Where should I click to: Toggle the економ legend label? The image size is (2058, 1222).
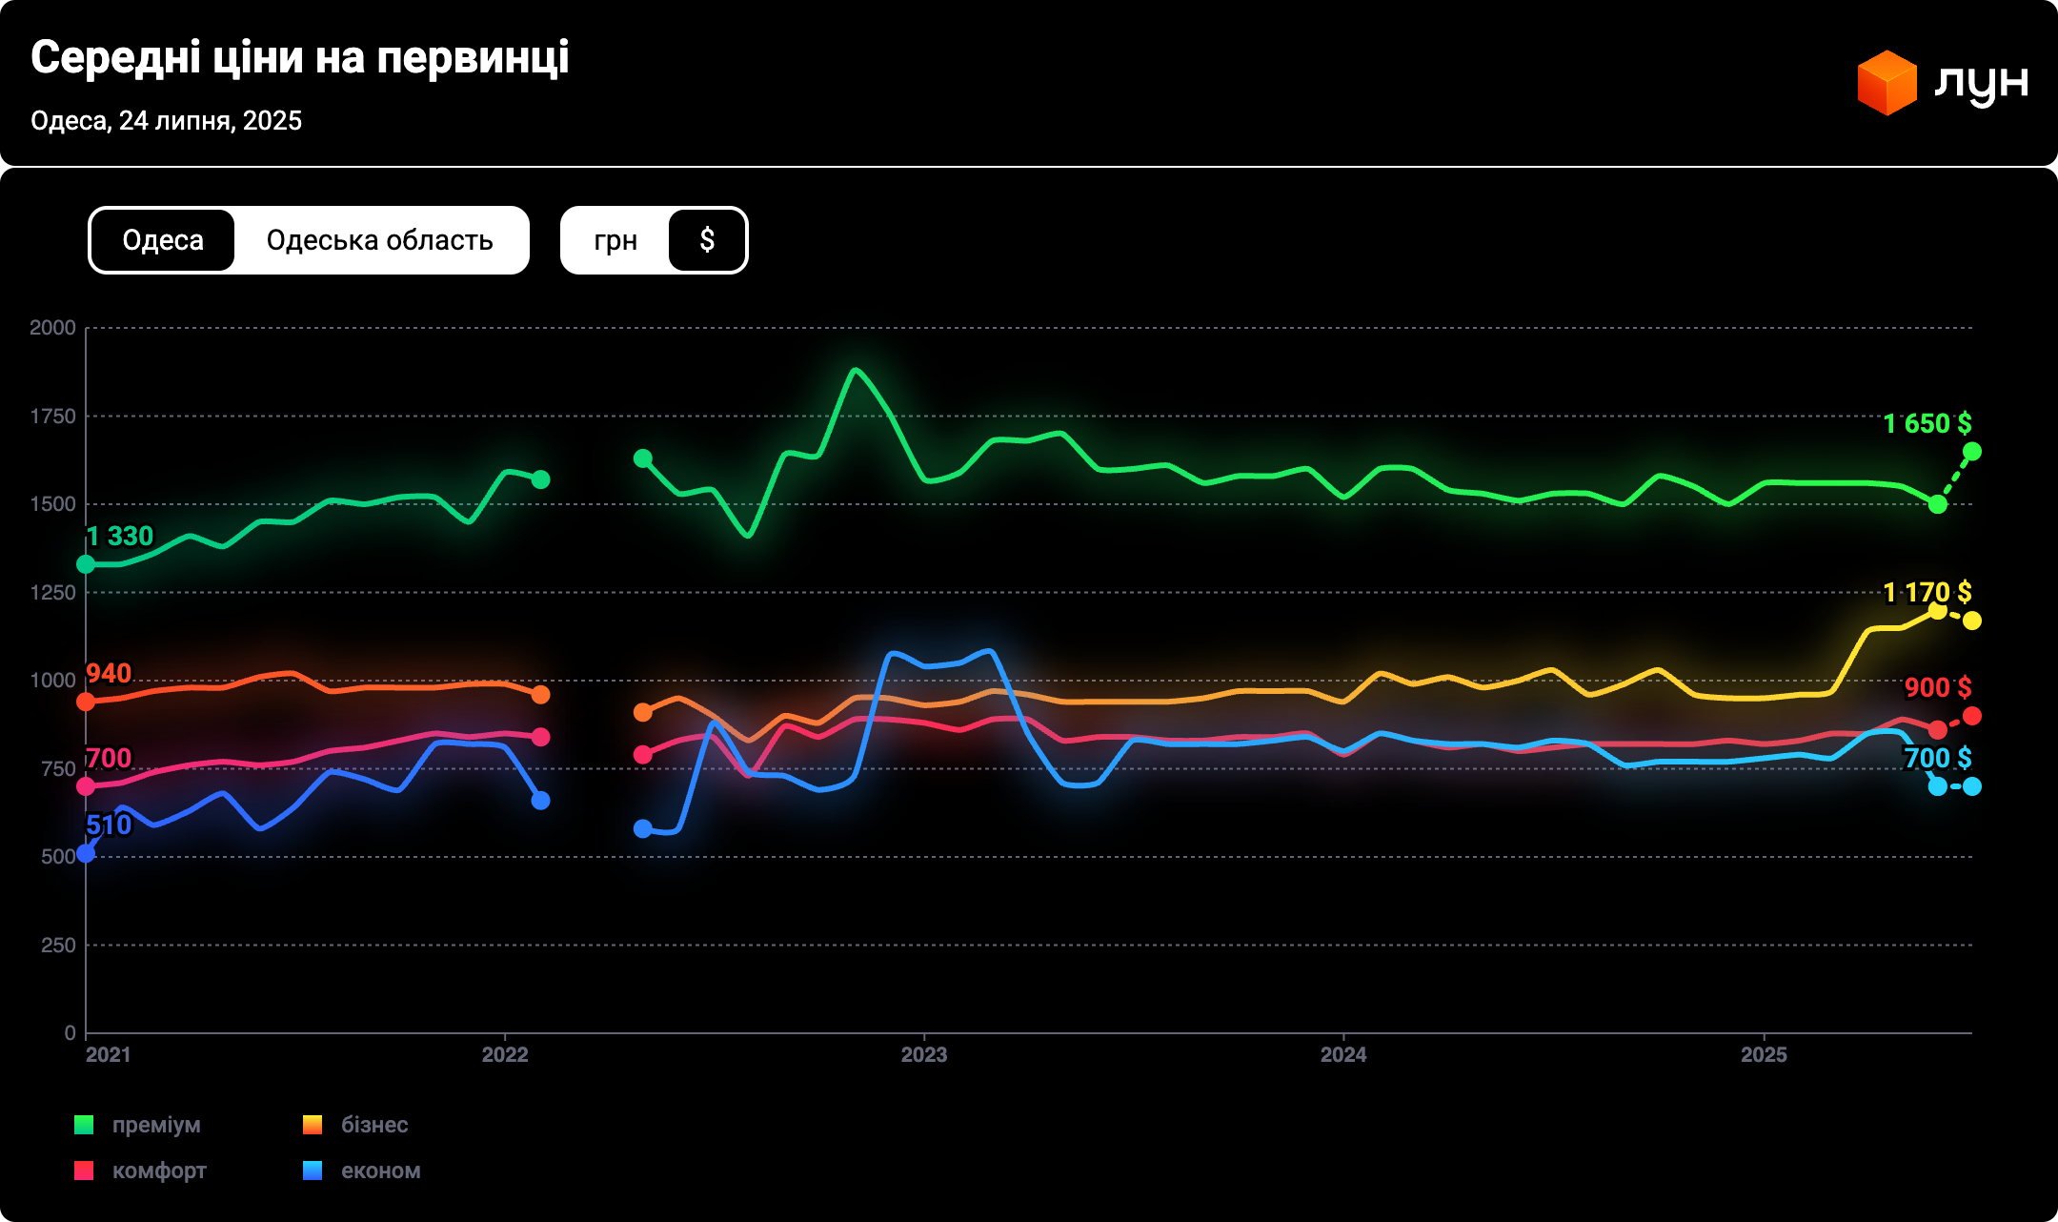380,1171
